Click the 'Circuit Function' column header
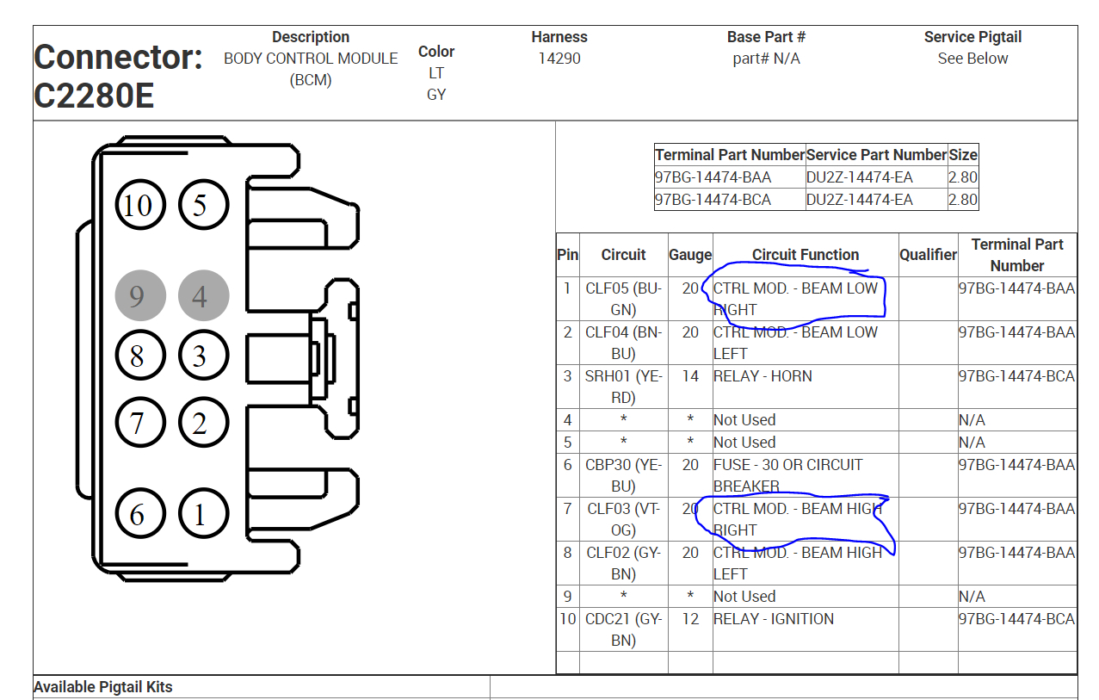The width and height of the screenshot is (1099, 700). 806,255
